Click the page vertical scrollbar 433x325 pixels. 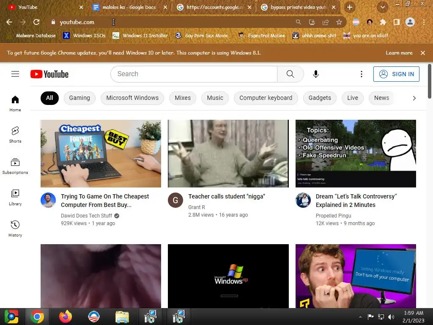430,81
